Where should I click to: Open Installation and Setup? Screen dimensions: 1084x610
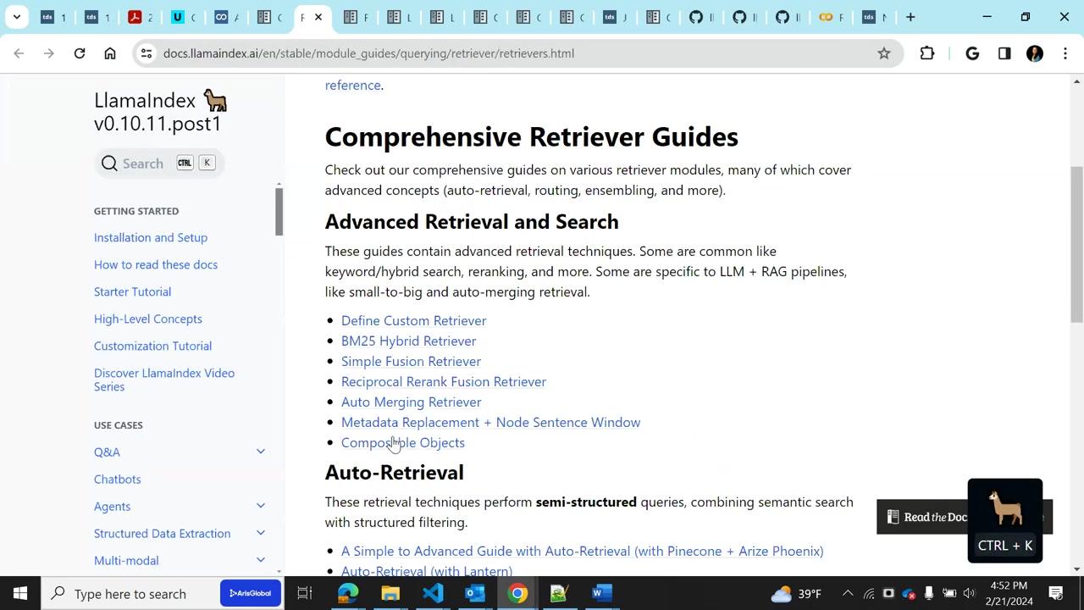[151, 237]
